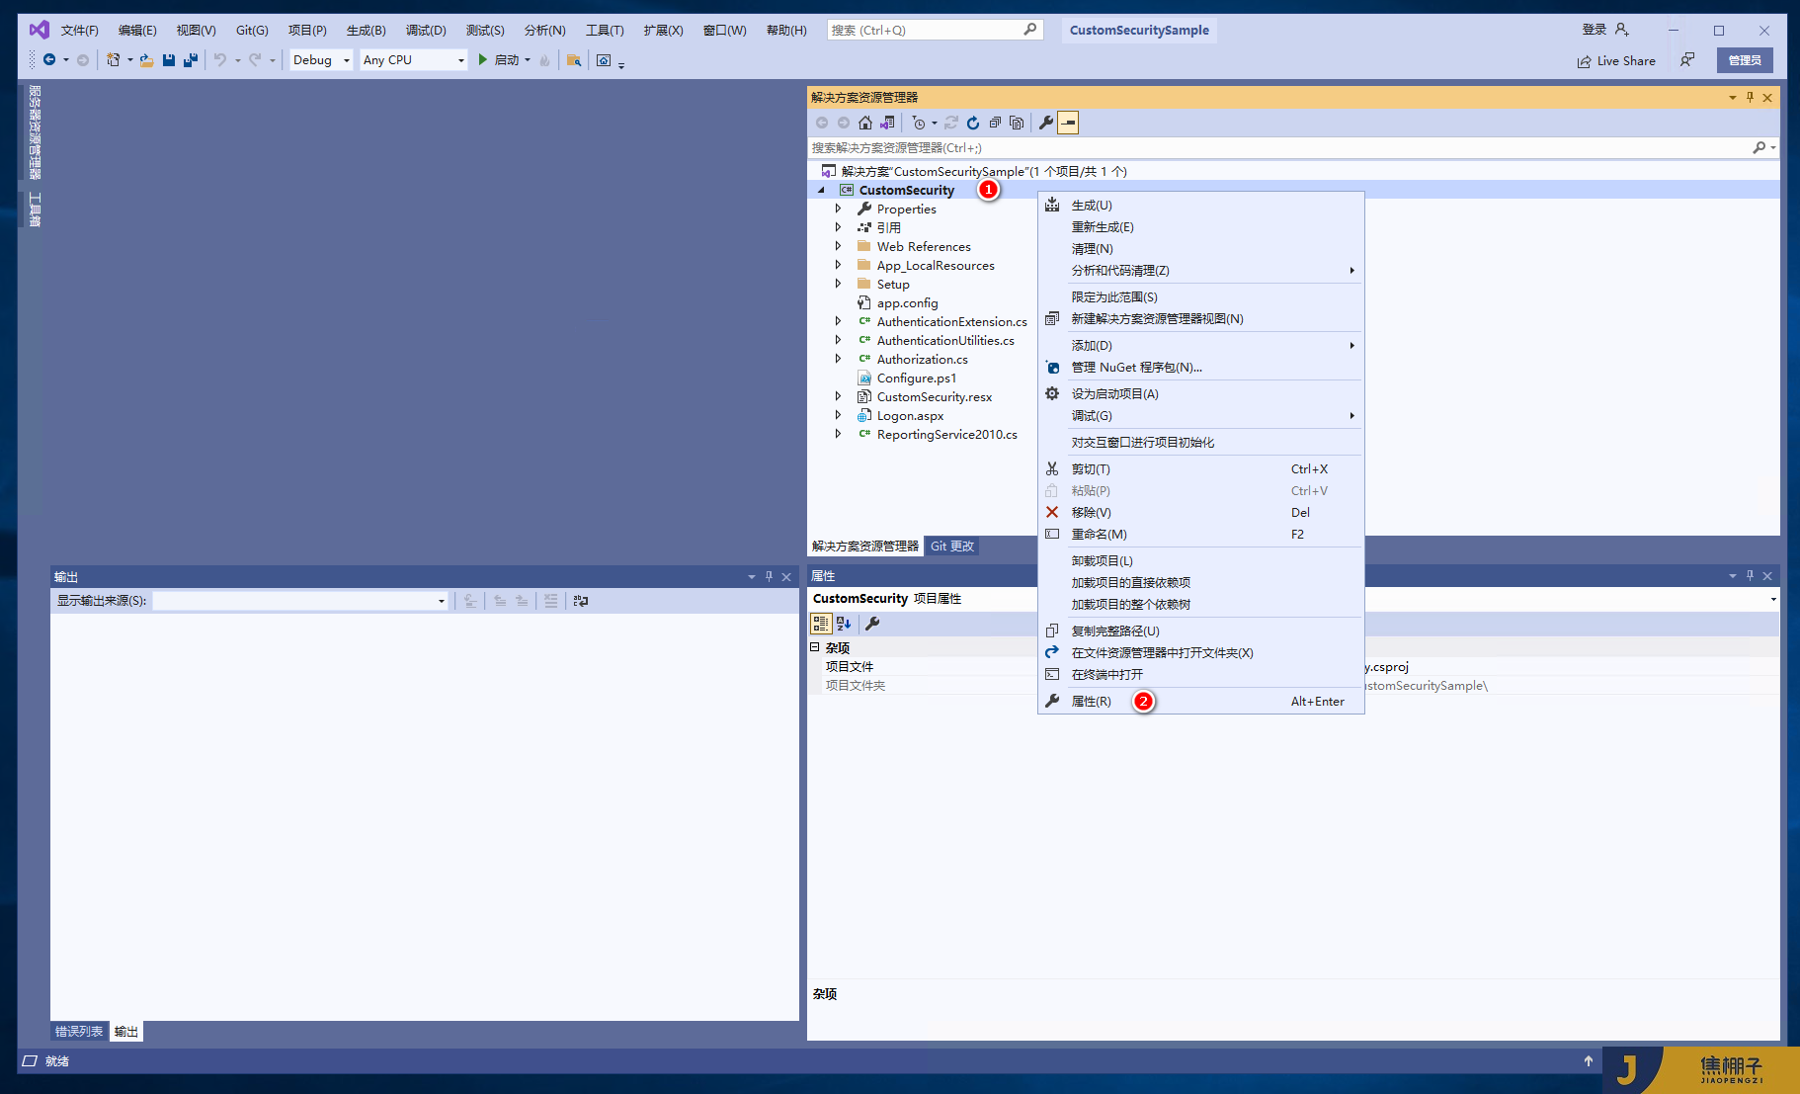Open property pages wrench in Properties panel

(872, 624)
